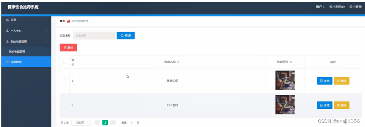Click yellow 删除 for 健康知识 row
Viewport: 365px width, 127px height.
[342, 81]
